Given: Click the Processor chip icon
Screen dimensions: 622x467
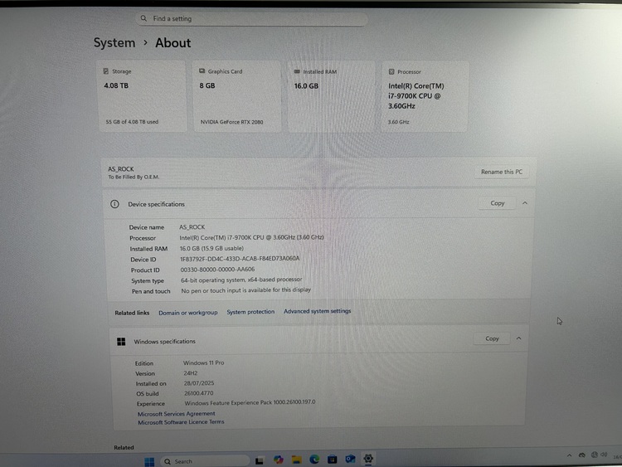Looking at the screenshot, I should pyautogui.click(x=391, y=72).
